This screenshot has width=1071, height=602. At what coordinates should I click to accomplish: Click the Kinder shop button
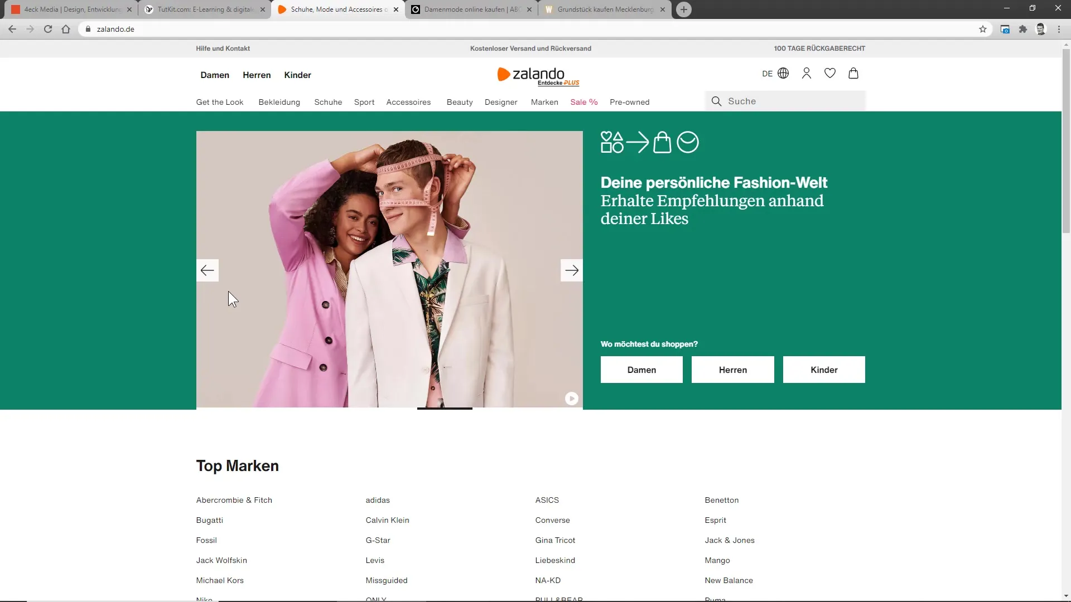tap(824, 370)
